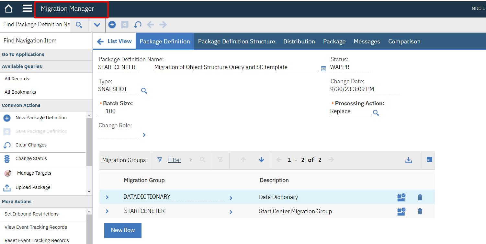Click the Upload Package icon
Image resolution: width=486 pixels, height=244 pixels.
[7, 187]
